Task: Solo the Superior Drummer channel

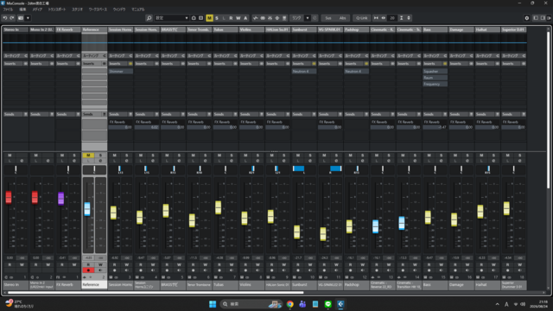Action: [x=520, y=155]
